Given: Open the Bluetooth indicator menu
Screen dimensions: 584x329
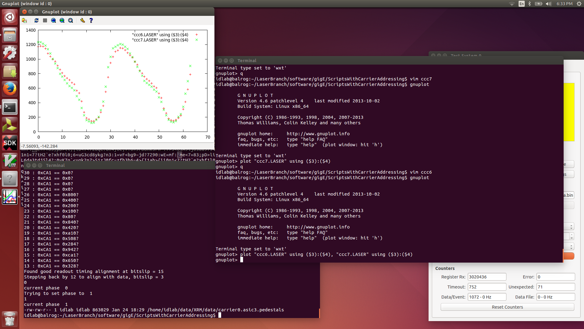Looking at the screenshot, I should point(530,4).
